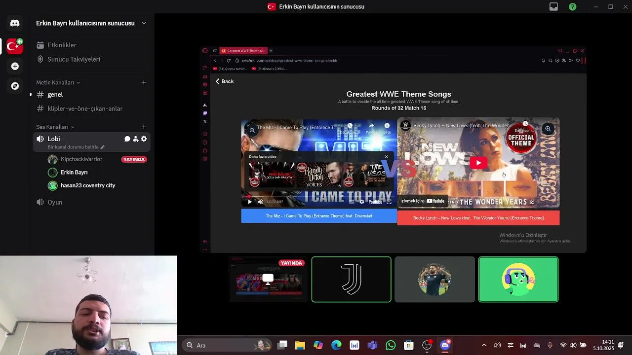Open the discover servers compass icon
The width and height of the screenshot is (632, 355).
tap(15, 86)
